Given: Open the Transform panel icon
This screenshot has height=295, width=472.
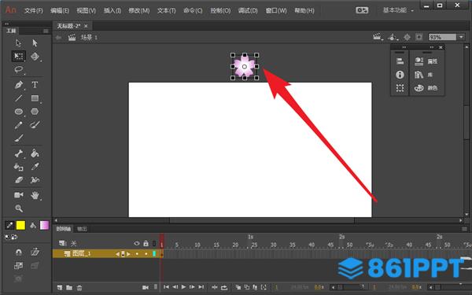Looking at the screenshot, I should 400,88.
